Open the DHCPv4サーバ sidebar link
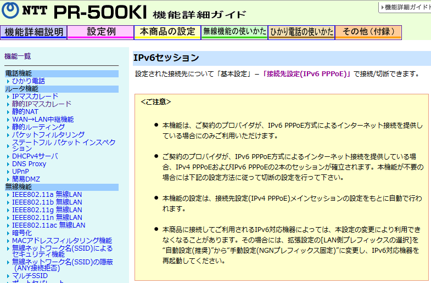Image resolution: width=431 pixels, height=283 pixels. [x=35, y=156]
